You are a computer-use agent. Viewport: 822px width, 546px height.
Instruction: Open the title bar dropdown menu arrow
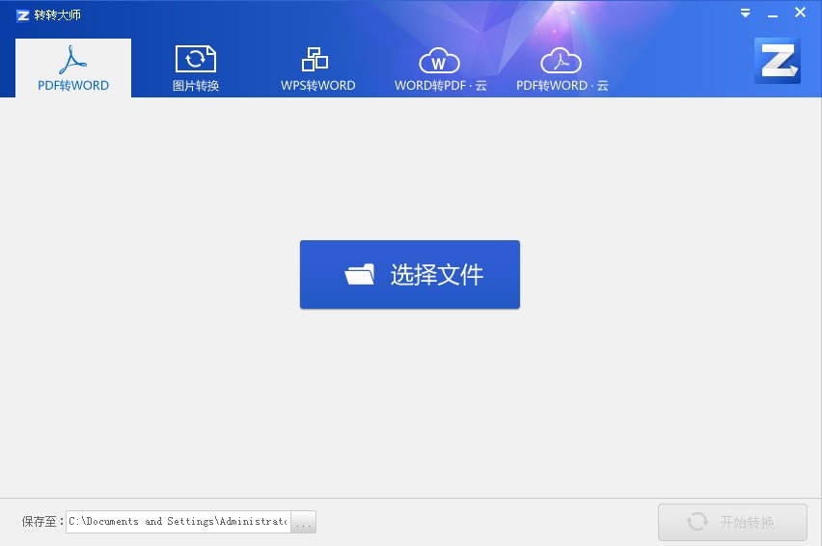pyautogui.click(x=745, y=14)
